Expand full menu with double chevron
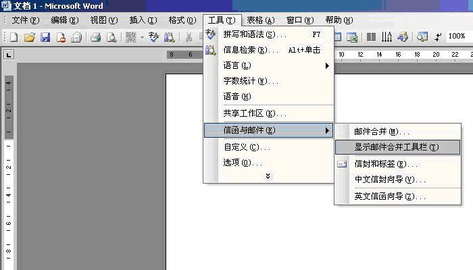 pyautogui.click(x=268, y=176)
